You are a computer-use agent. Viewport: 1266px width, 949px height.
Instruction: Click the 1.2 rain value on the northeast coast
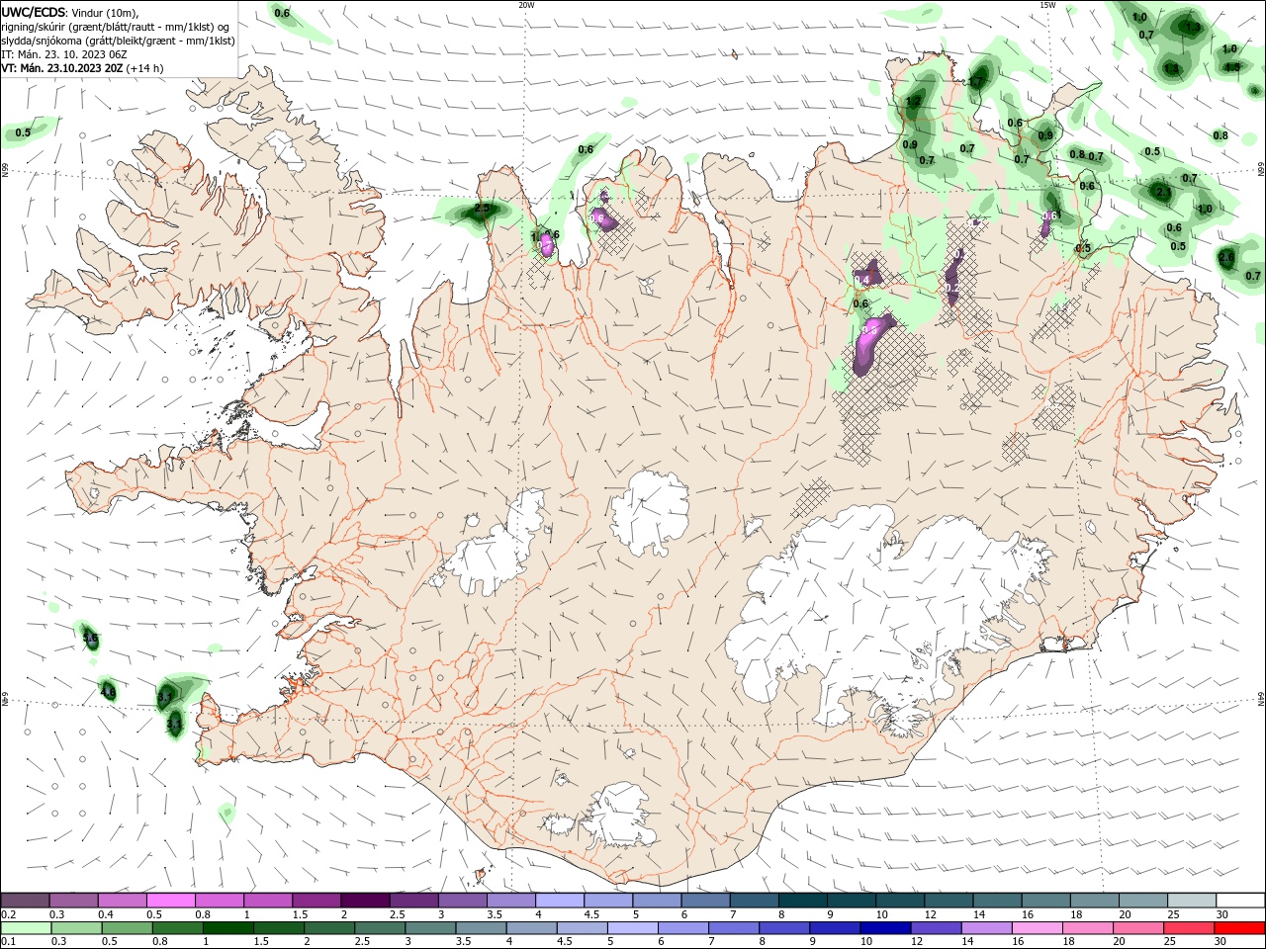(914, 101)
